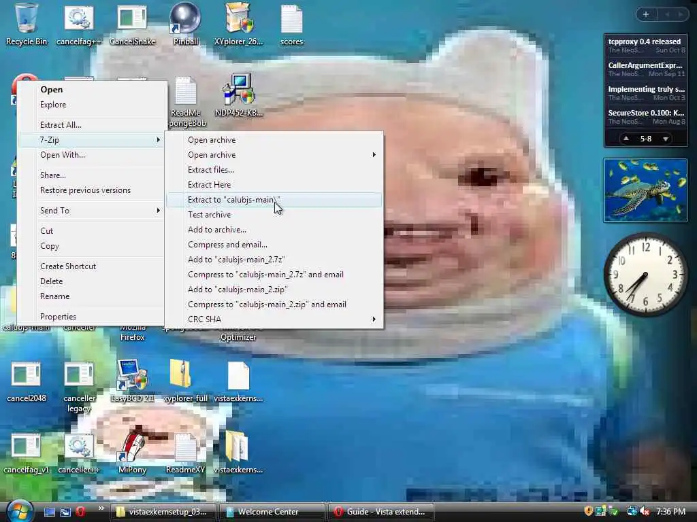Click the Windows Start orb
697x522 pixels.
(19, 511)
